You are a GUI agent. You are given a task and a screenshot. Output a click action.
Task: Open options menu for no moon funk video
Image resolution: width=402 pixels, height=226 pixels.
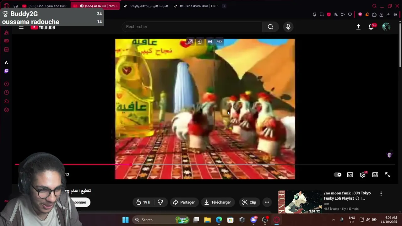click(381, 194)
